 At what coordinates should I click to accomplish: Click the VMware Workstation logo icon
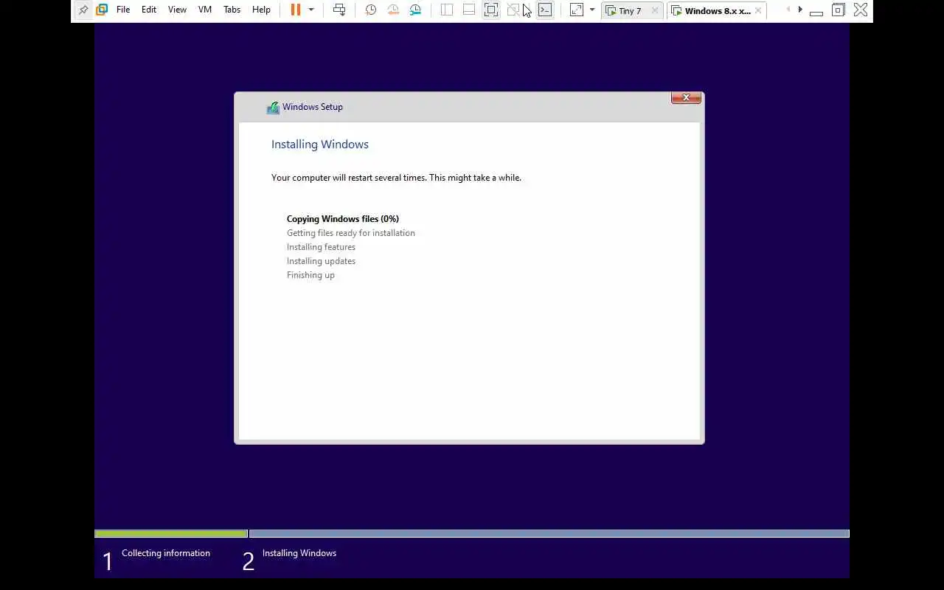[x=102, y=10]
